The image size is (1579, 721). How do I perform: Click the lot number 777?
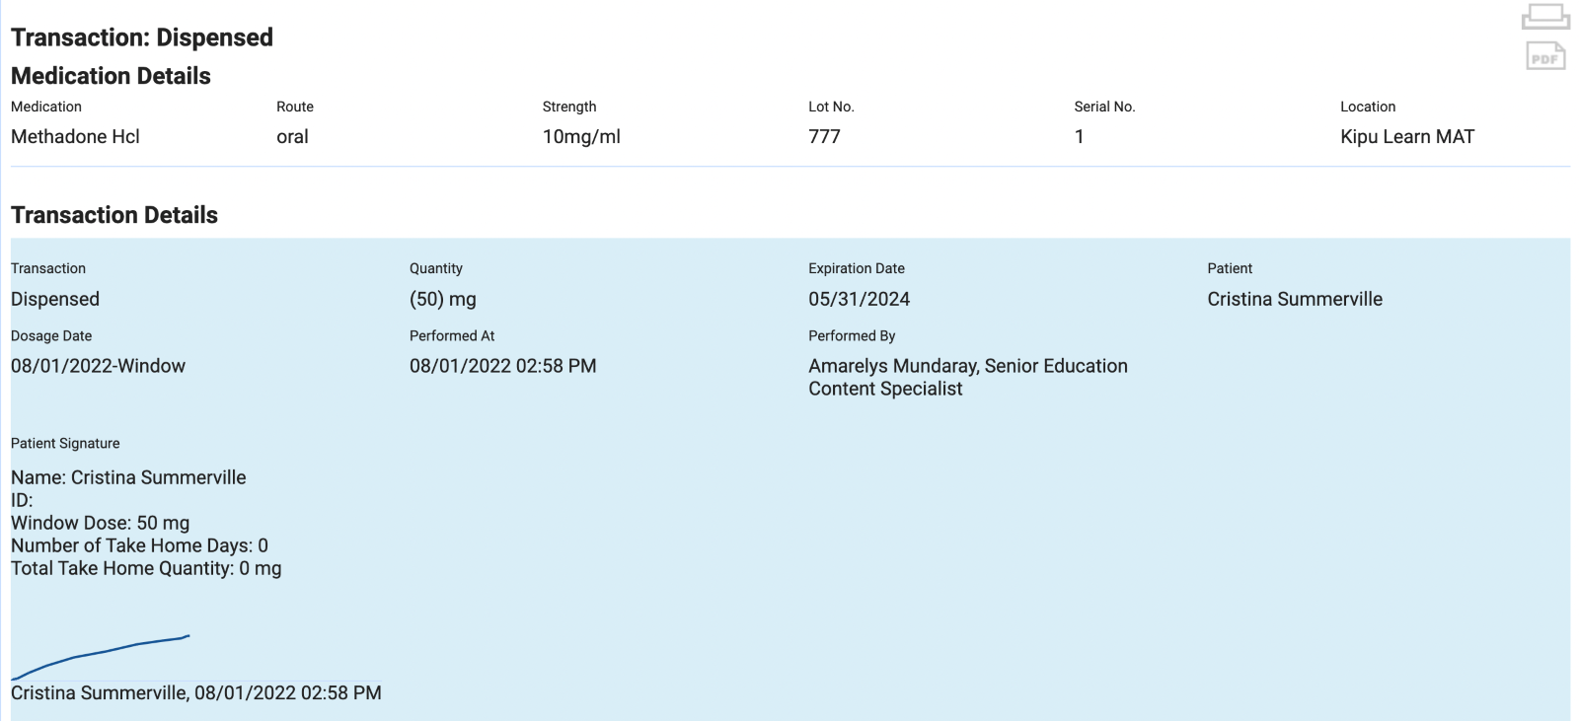pos(824,137)
